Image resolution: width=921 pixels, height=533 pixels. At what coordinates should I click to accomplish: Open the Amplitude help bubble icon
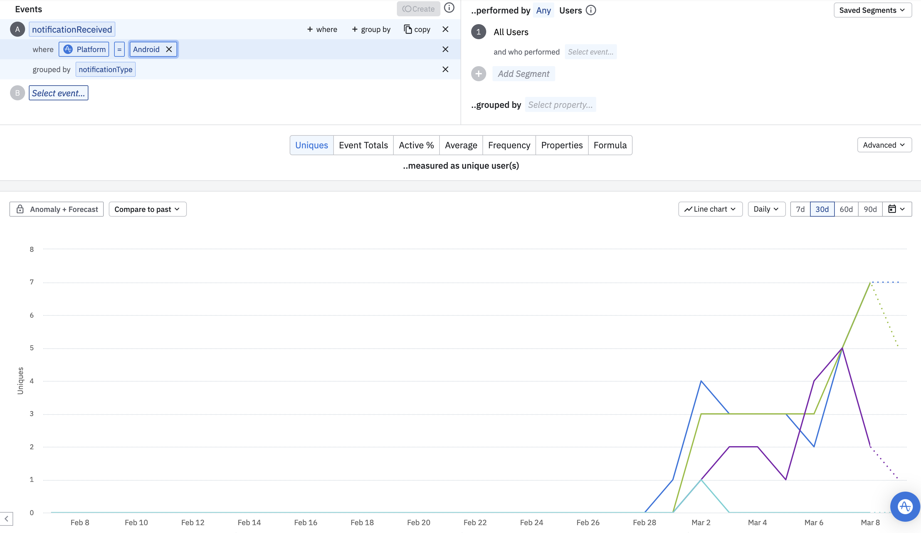coord(905,506)
